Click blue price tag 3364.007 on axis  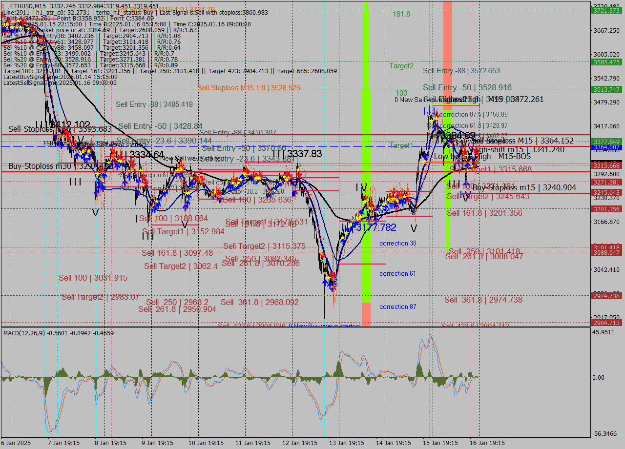tap(606, 147)
